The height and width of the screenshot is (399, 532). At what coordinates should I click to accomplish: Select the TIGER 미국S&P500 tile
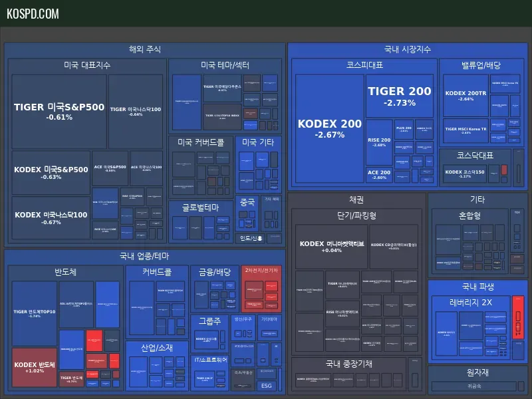[59, 112]
